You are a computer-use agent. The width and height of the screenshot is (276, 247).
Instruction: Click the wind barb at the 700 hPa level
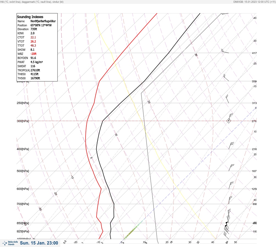[230, 200]
